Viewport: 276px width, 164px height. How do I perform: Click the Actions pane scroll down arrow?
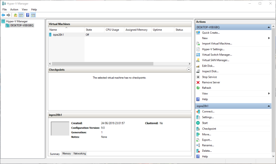(x=274, y=156)
